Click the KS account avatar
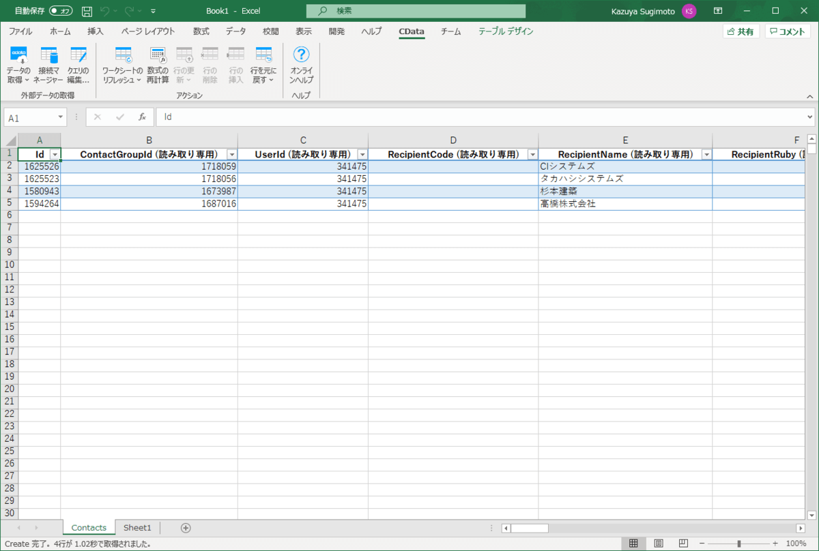The width and height of the screenshot is (819, 551). 689,11
